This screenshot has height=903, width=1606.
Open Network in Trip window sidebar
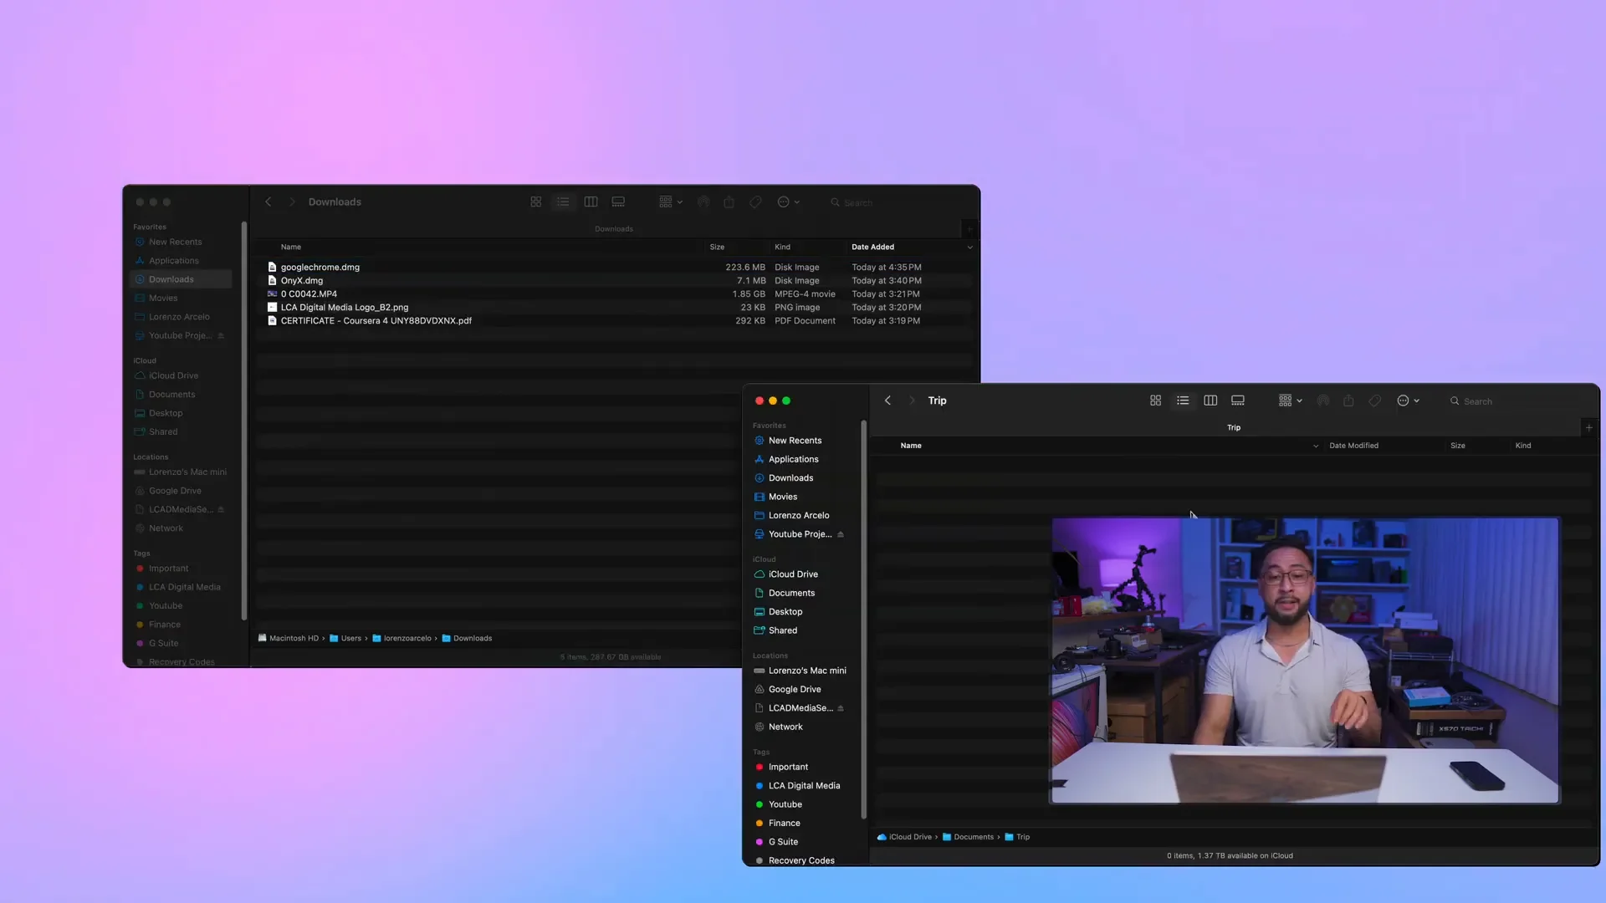click(x=785, y=727)
